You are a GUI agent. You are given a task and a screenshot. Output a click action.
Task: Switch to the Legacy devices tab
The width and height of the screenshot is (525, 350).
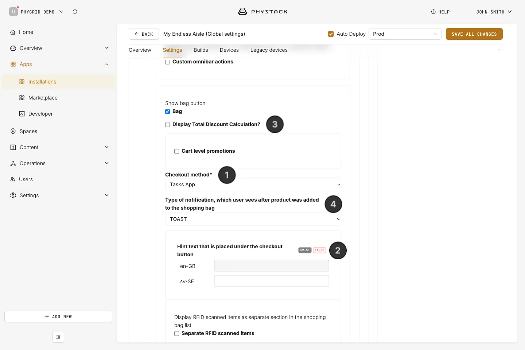pyautogui.click(x=269, y=50)
